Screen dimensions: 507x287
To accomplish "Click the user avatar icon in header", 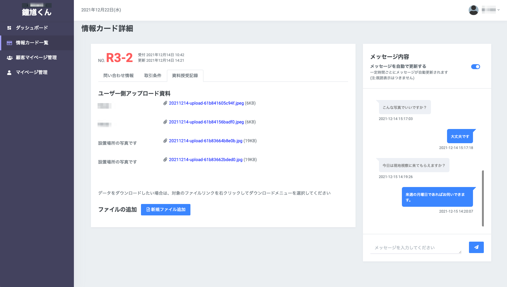I will (473, 10).
